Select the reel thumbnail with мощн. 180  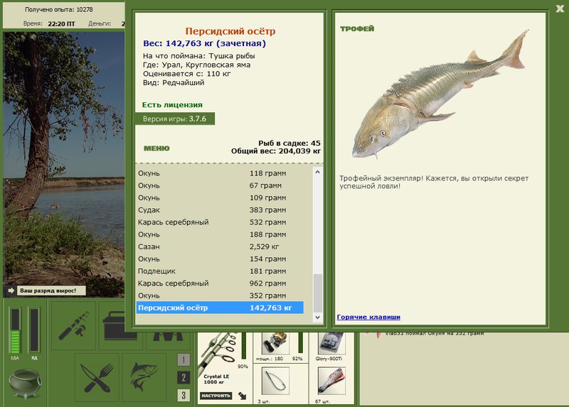pos(275,343)
